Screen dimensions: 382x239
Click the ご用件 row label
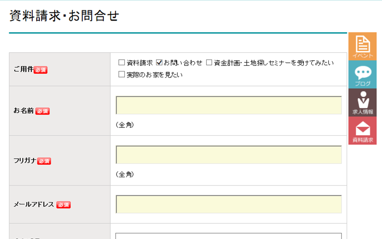point(23,69)
